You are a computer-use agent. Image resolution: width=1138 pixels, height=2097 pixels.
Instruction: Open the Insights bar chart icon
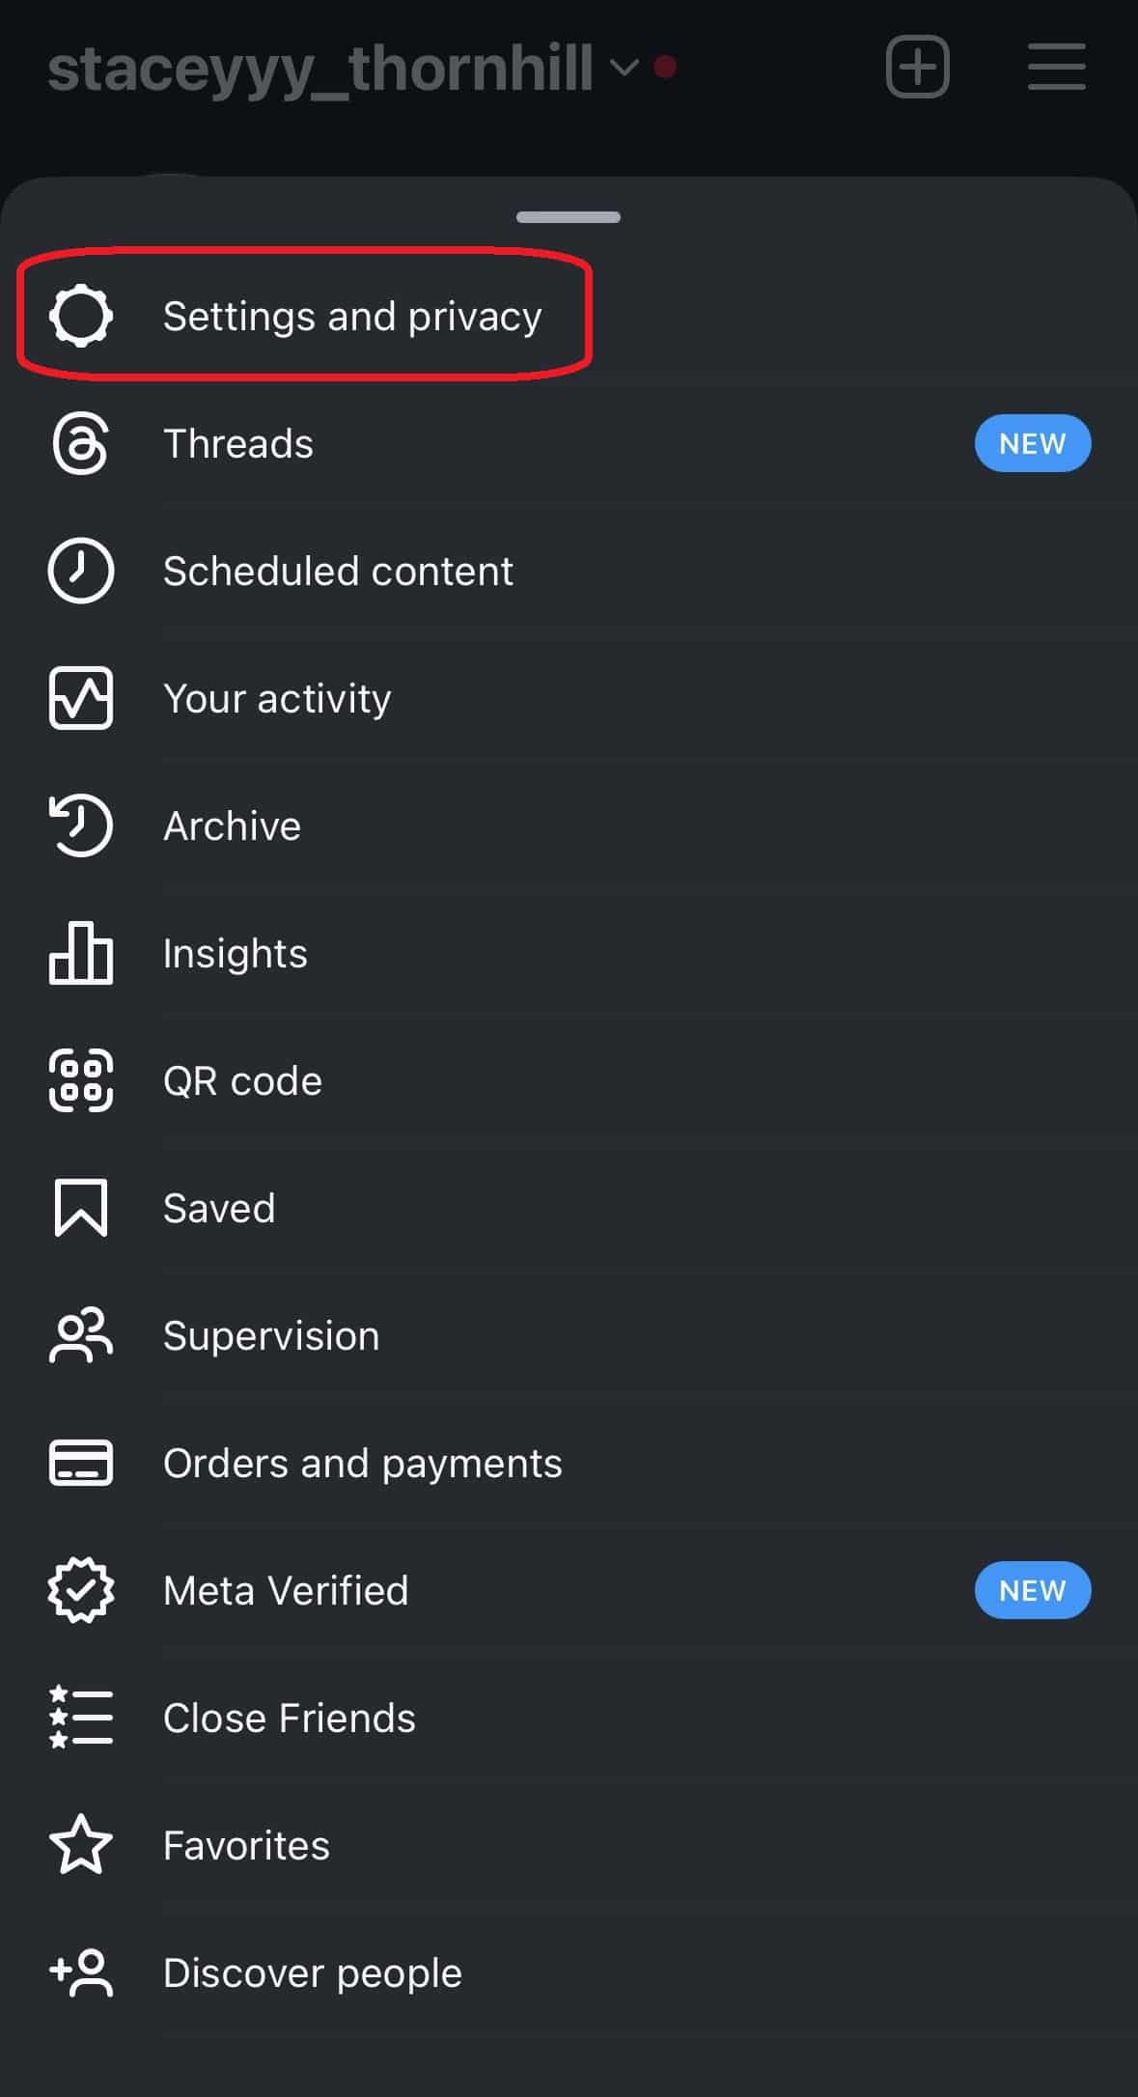(81, 953)
